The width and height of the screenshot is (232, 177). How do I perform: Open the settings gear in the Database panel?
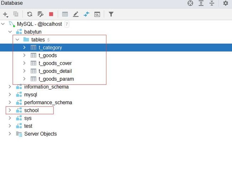(x=226, y=3)
